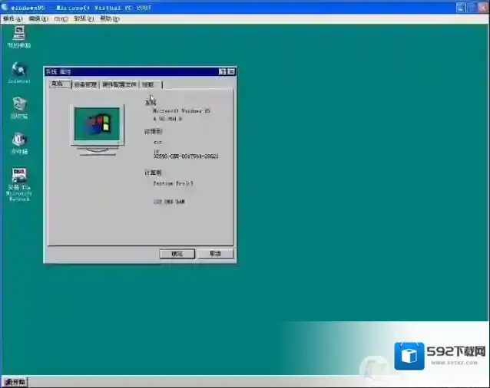Screen dimensions: 490x388
Task: Open the Internet desktop icon
Action: click(x=18, y=70)
